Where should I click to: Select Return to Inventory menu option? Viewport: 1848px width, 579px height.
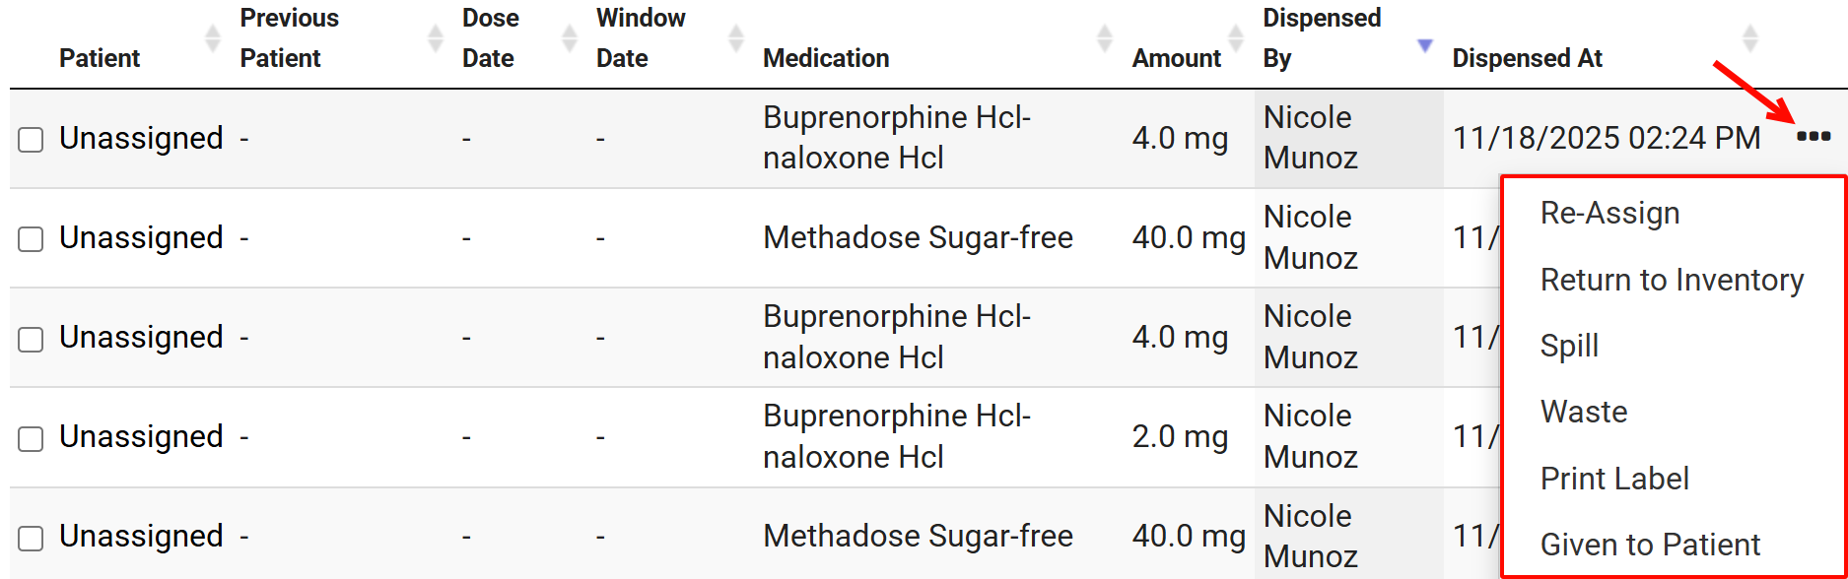tap(1672, 280)
